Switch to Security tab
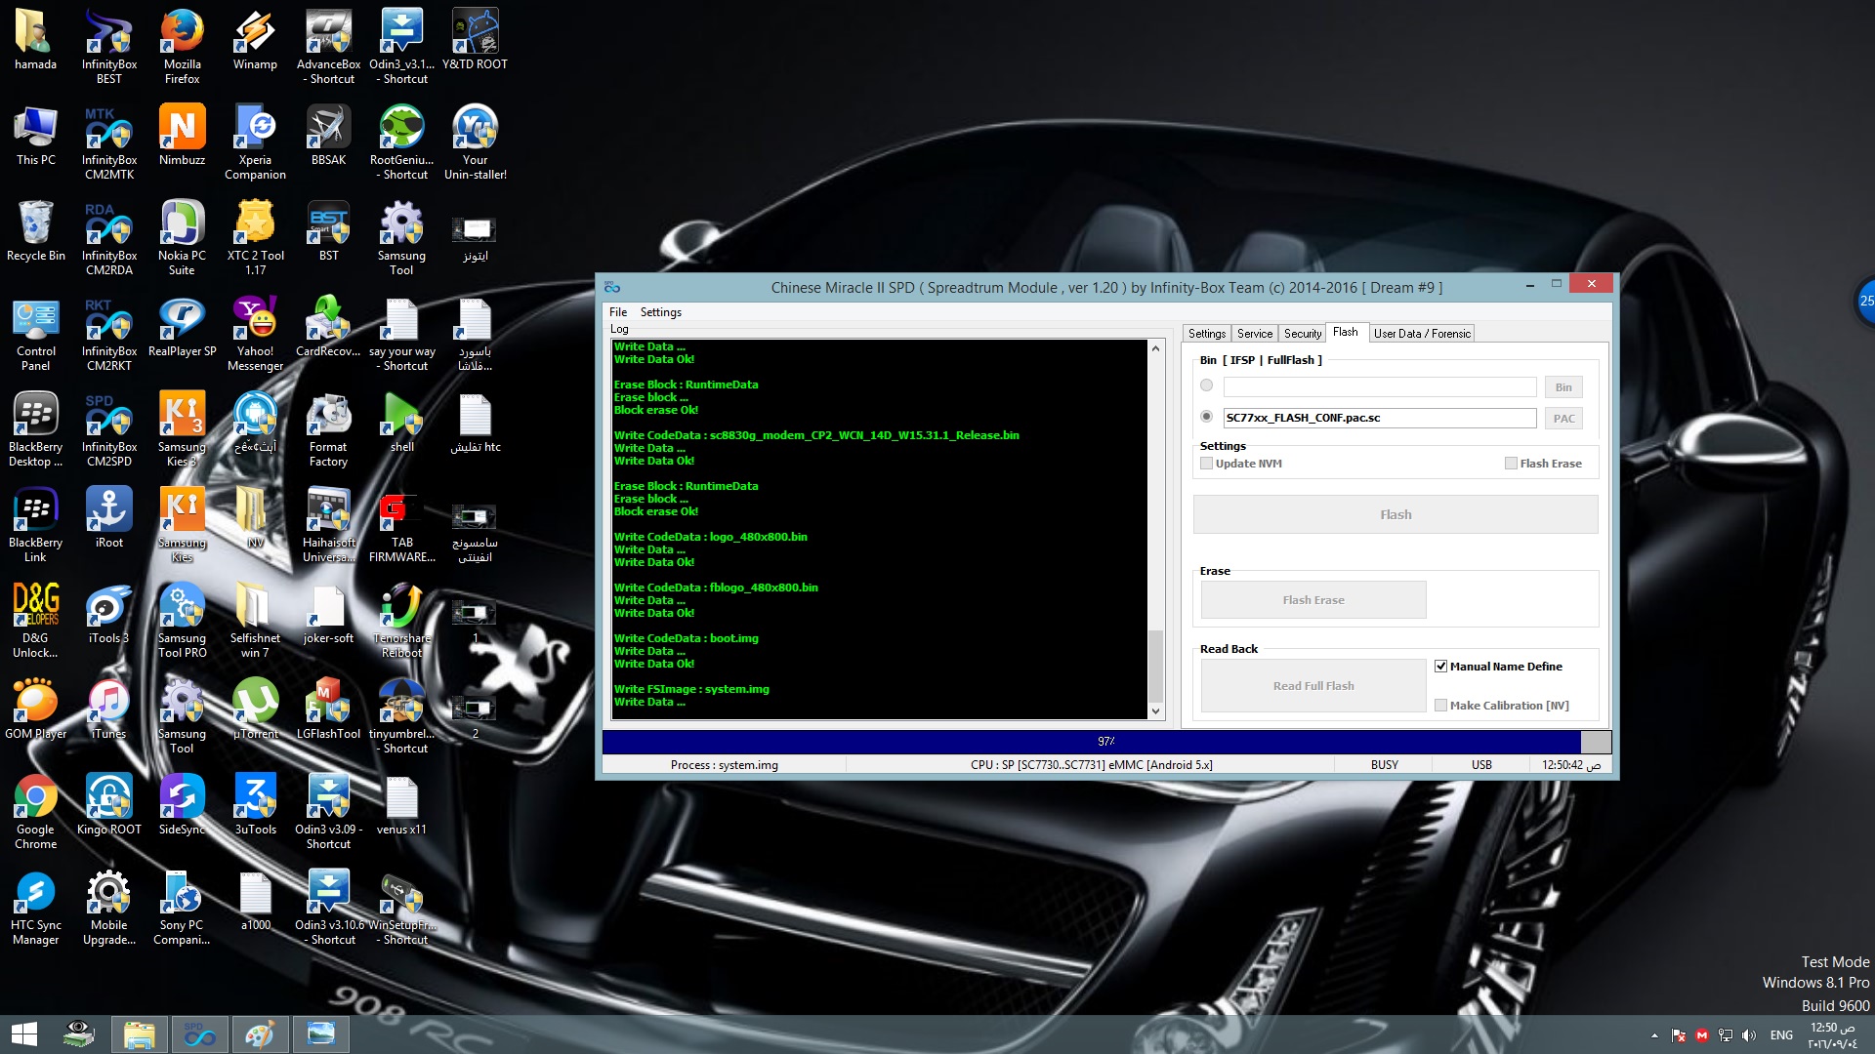 (x=1303, y=334)
